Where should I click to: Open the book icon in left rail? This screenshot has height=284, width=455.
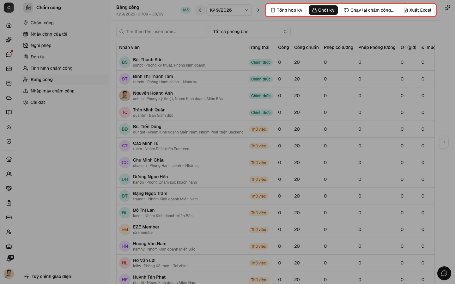[x=9, y=112]
